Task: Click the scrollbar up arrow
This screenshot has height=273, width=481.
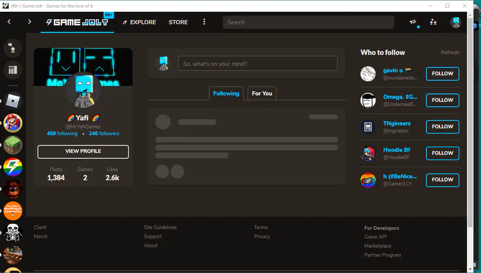Action: click(x=470, y=15)
